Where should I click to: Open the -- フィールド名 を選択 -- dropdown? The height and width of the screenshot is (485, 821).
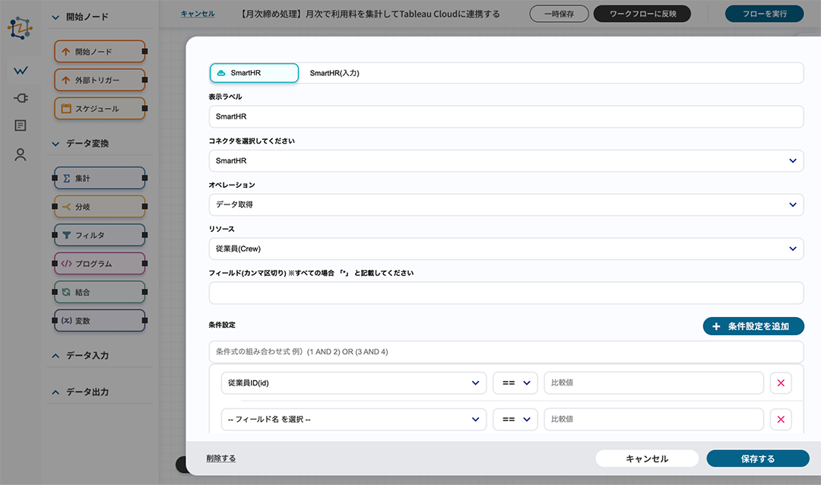(x=353, y=420)
